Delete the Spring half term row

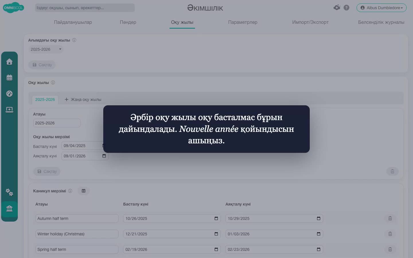pyautogui.click(x=390, y=249)
